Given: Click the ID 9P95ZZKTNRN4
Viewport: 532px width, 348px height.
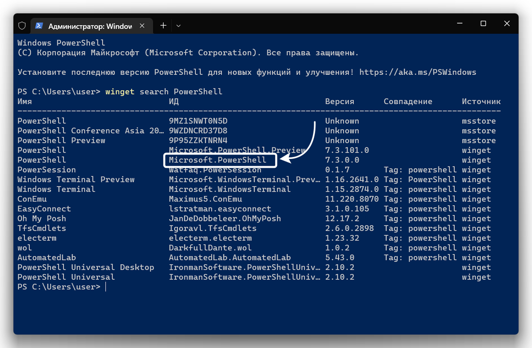Looking at the screenshot, I should pos(198,140).
